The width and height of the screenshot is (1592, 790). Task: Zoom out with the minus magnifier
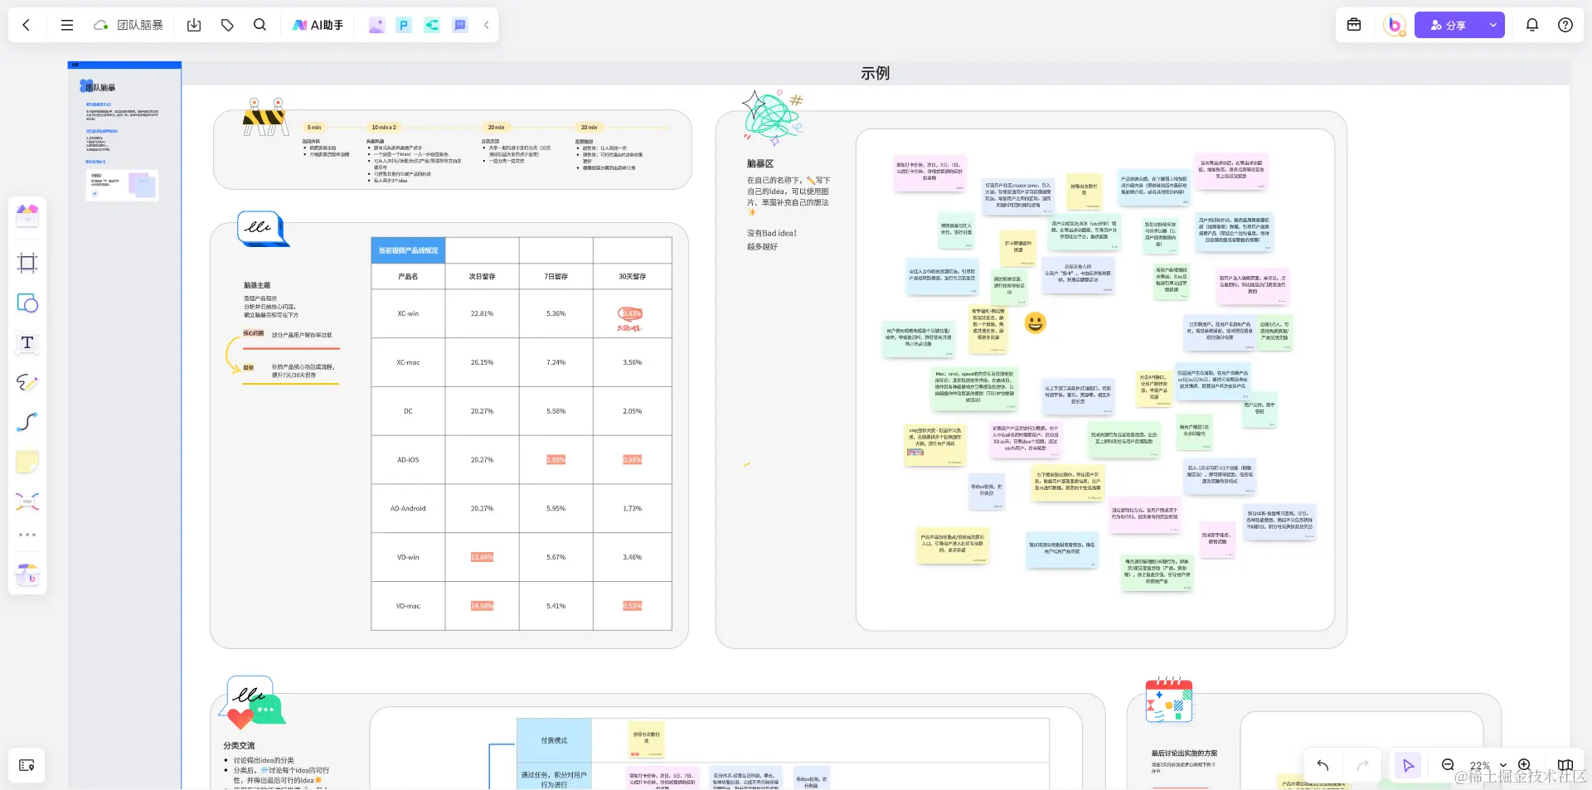(x=1448, y=765)
